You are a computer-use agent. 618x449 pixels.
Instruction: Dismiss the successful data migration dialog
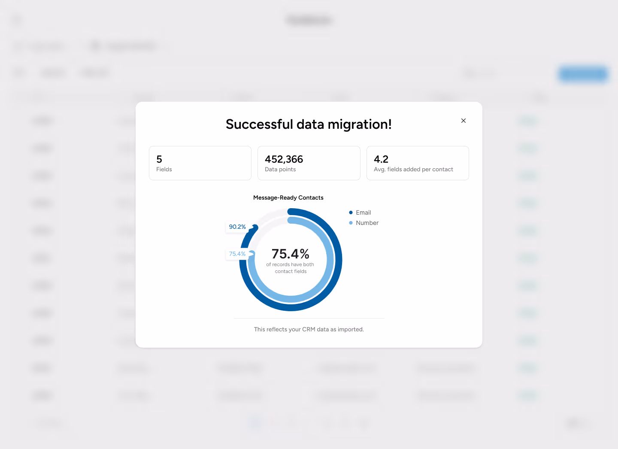[463, 121]
